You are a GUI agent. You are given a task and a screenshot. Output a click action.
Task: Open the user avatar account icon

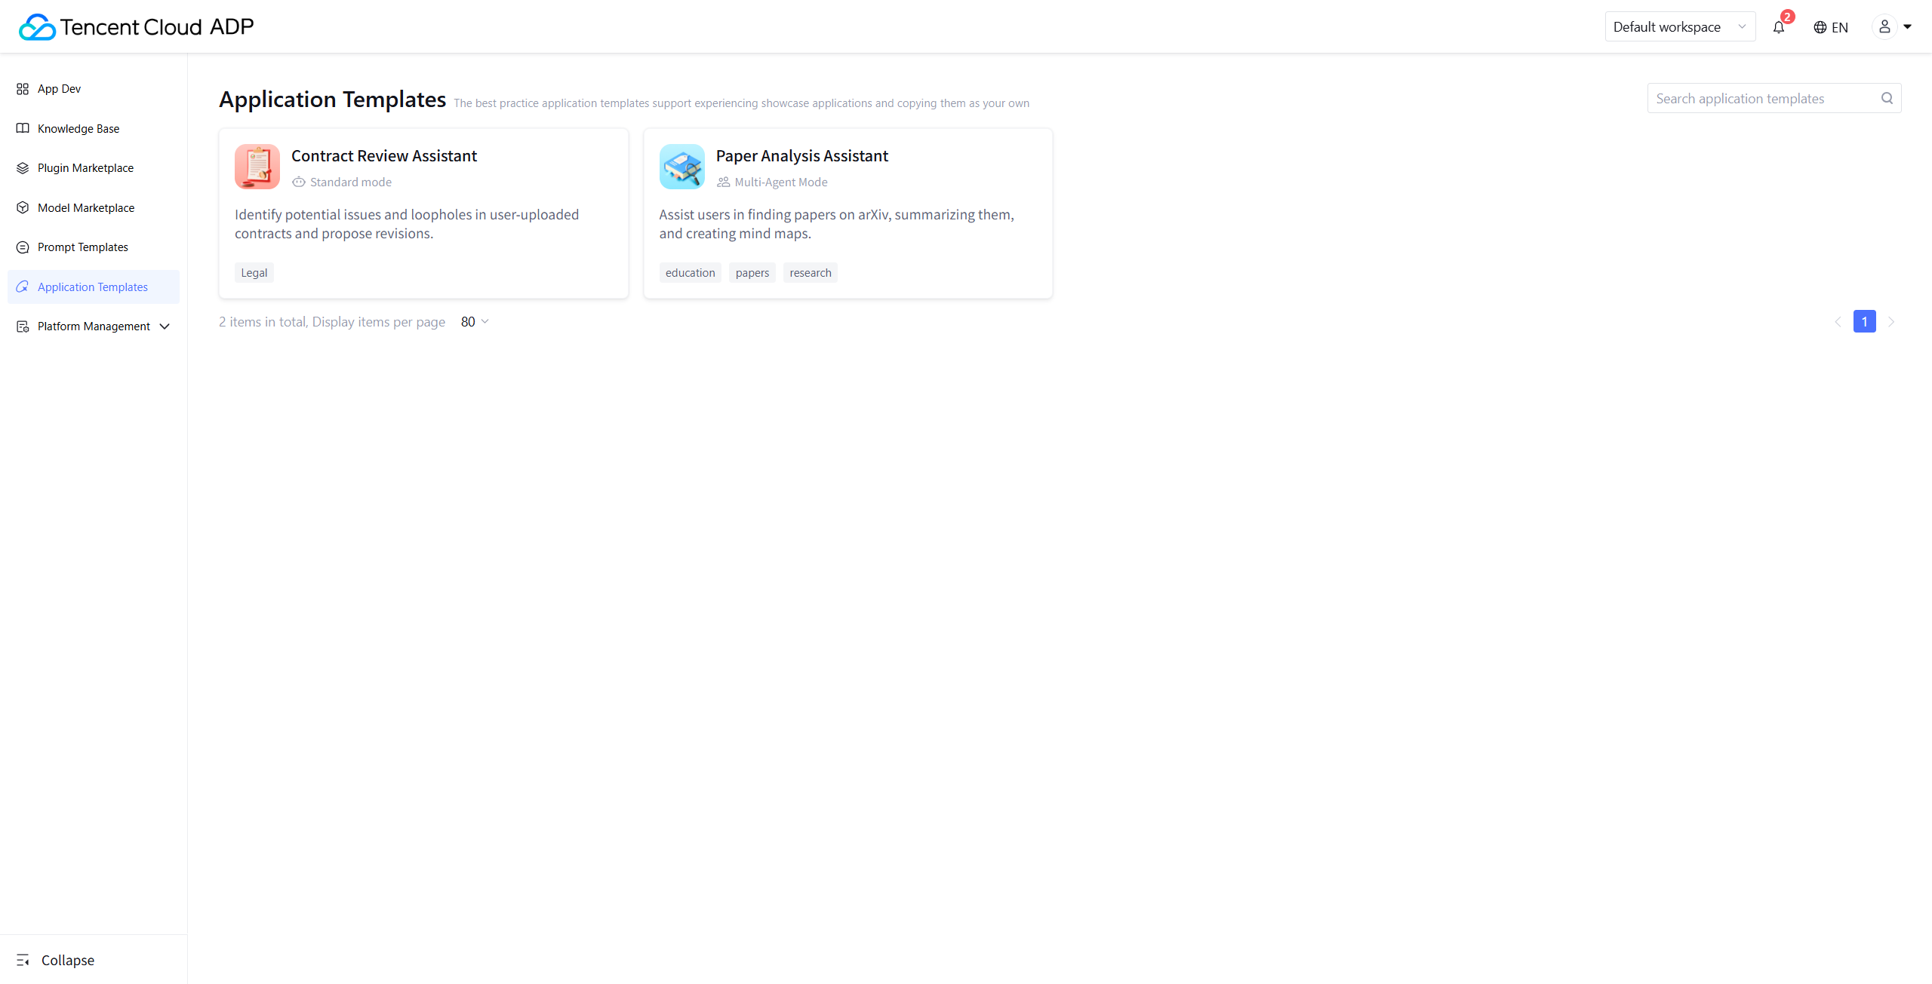1884,27
